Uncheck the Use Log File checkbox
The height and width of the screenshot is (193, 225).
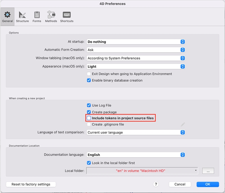click(89, 105)
